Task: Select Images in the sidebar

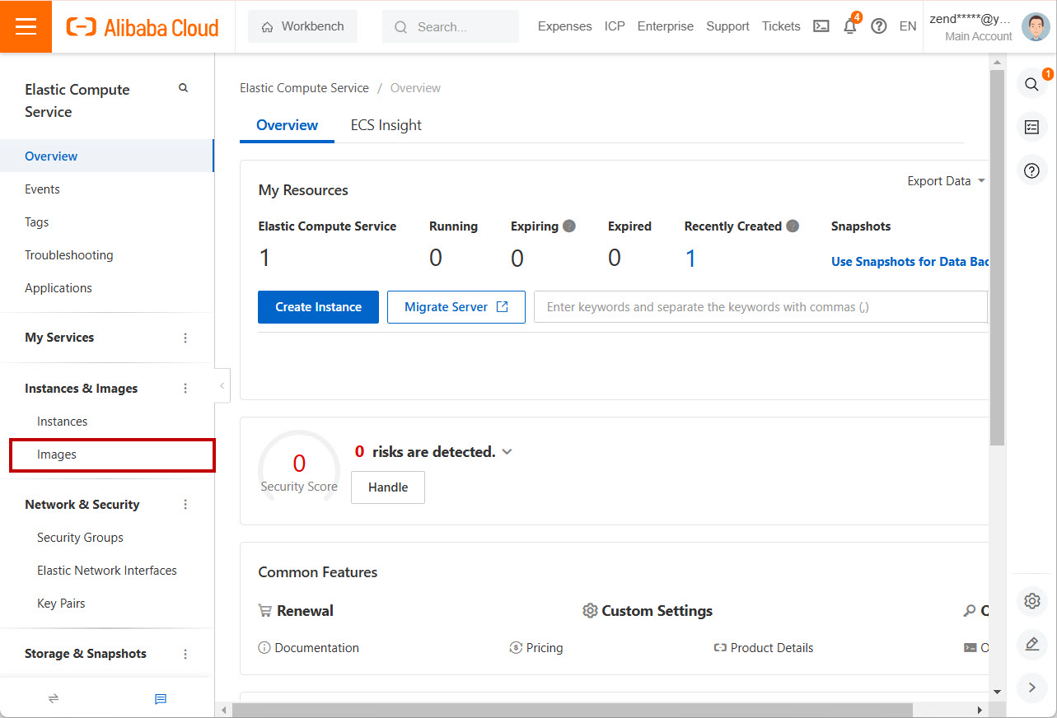Action: (57, 455)
